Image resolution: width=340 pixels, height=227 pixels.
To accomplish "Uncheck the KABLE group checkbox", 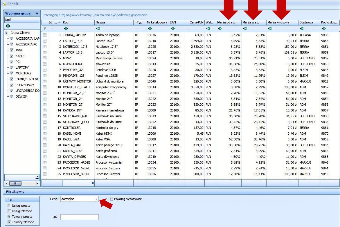I will [12, 56].
